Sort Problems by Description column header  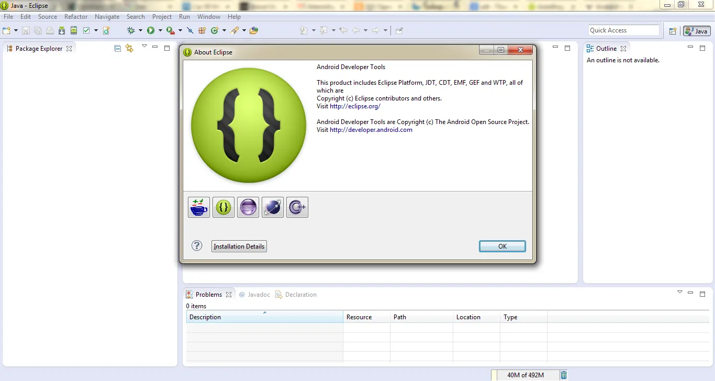click(265, 317)
